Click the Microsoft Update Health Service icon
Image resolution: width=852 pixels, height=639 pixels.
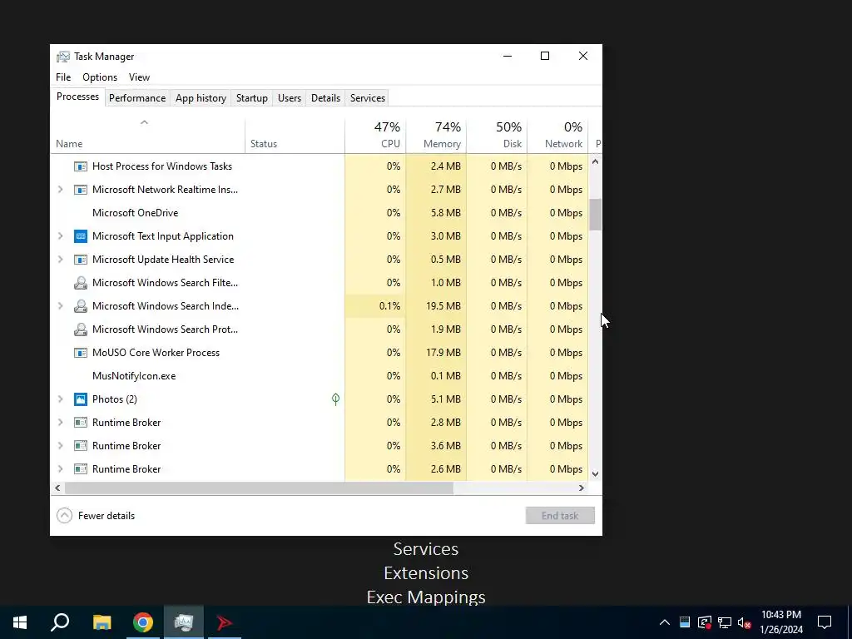pos(81,260)
